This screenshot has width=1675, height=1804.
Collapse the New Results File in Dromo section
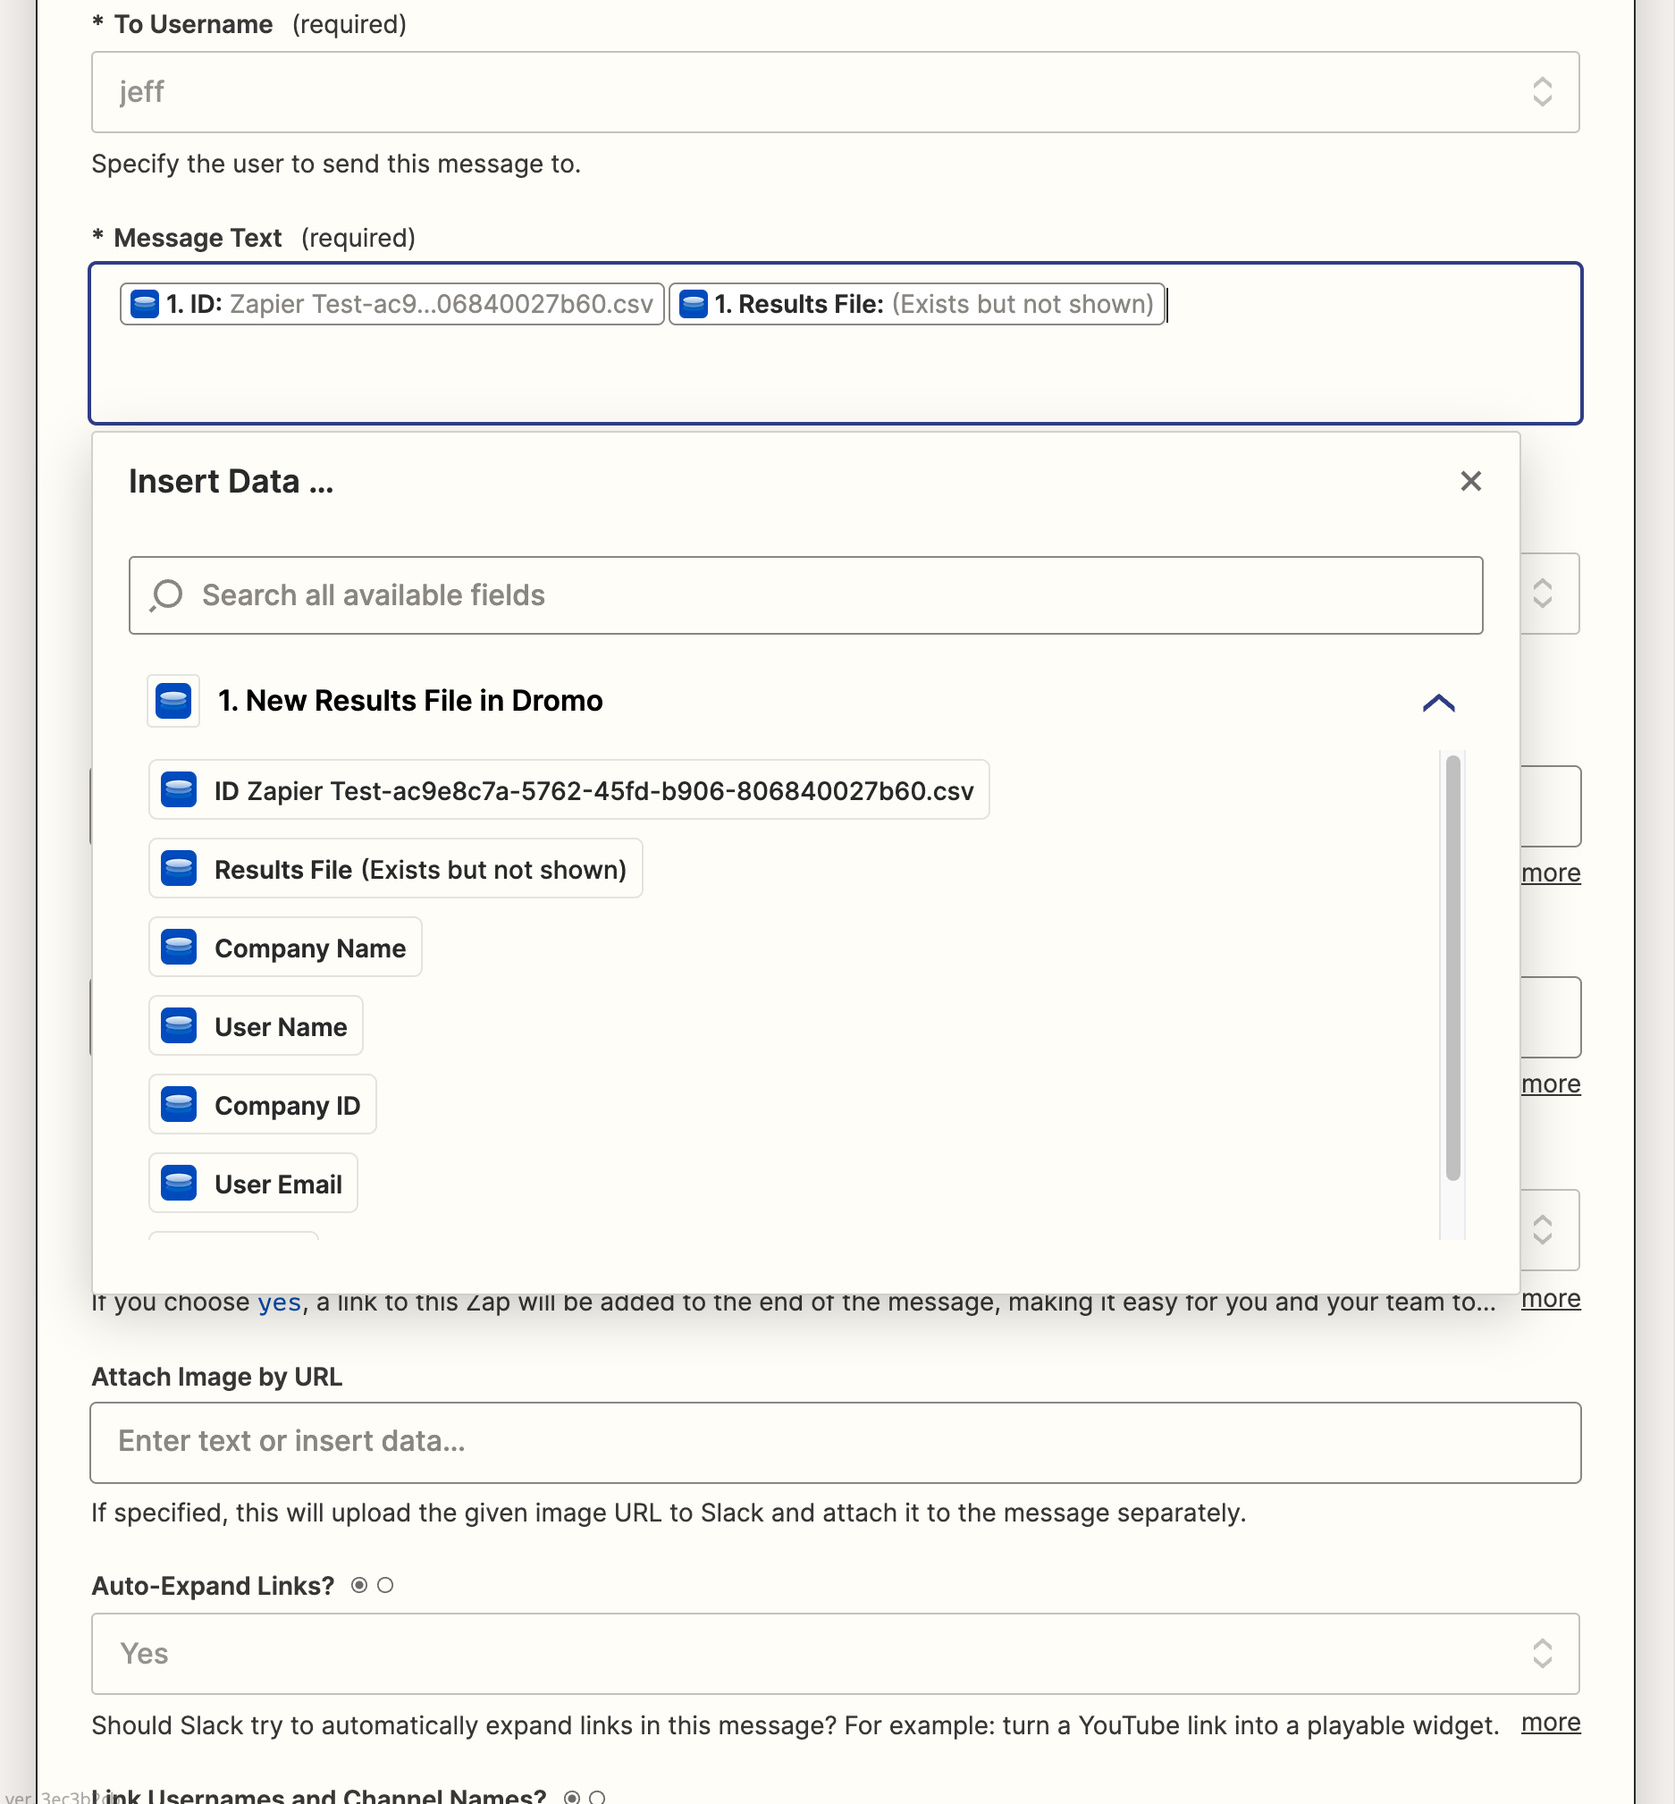tap(1437, 703)
